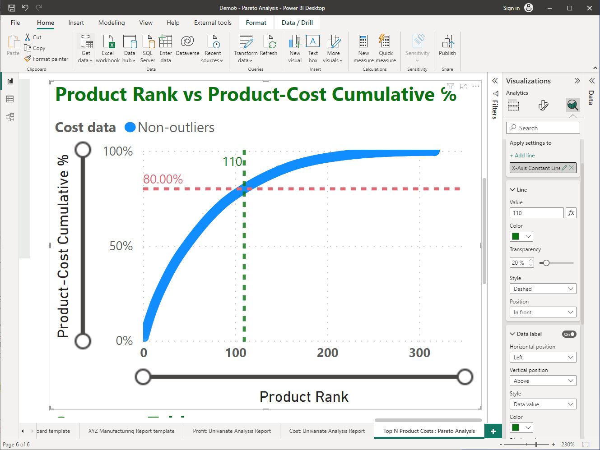Screen dimensions: 600x450
Task: Click the Cut scissors icon
Action: [x=28, y=37]
